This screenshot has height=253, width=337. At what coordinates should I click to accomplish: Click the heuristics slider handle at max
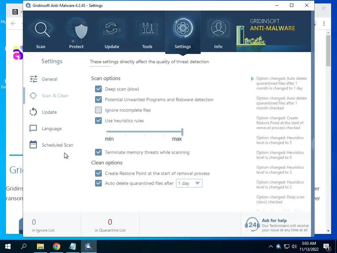point(182,132)
